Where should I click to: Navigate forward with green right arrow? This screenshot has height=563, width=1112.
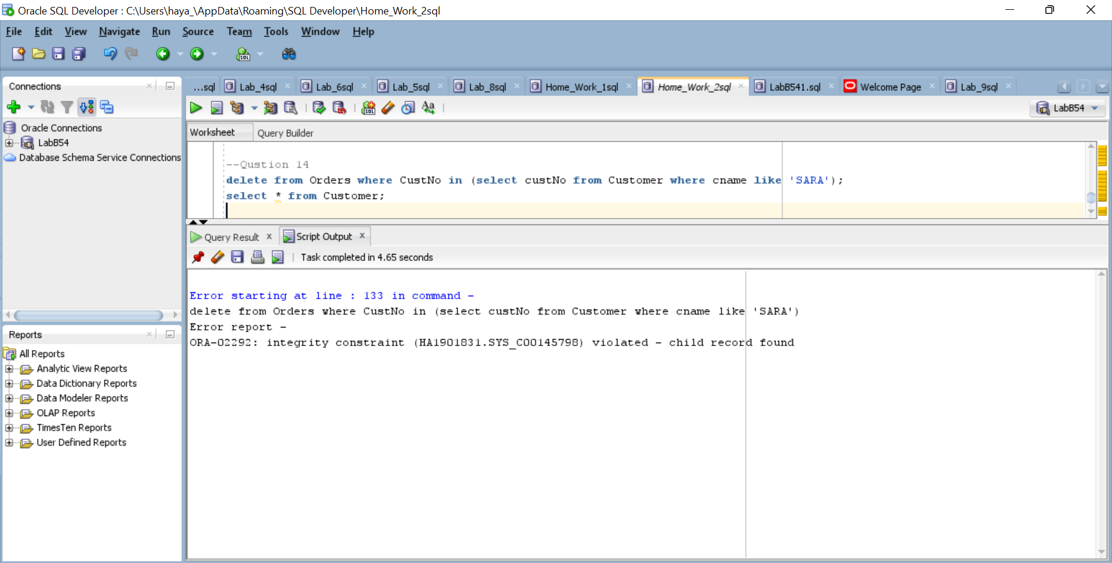pyautogui.click(x=197, y=54)
